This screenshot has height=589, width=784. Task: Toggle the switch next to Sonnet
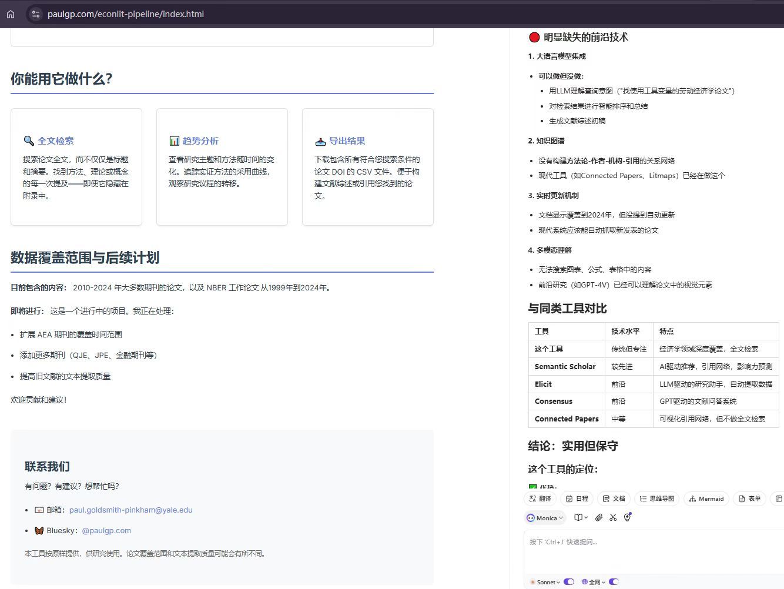[x=568, y=582]
